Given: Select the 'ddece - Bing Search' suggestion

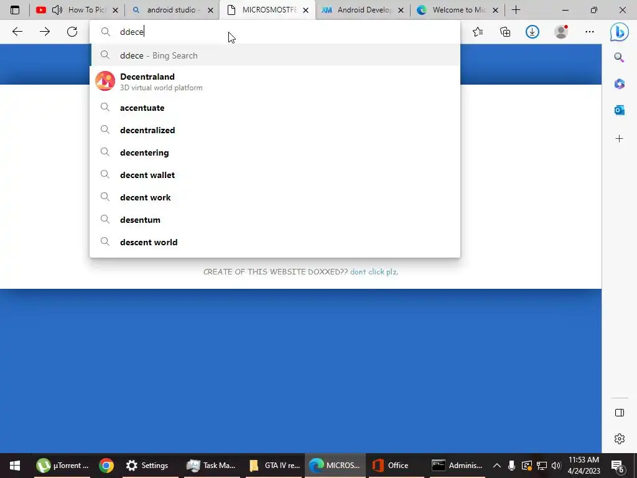Looking at the screenshot, I should coord(276,55).
